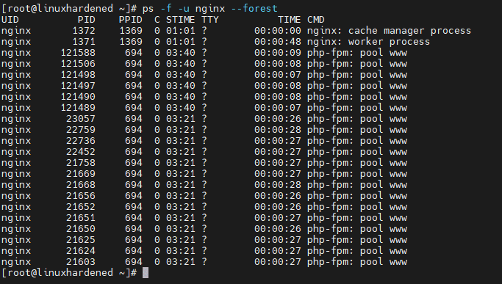
Task: Select PID 1371 in the process list
Action: coord(84,42)
